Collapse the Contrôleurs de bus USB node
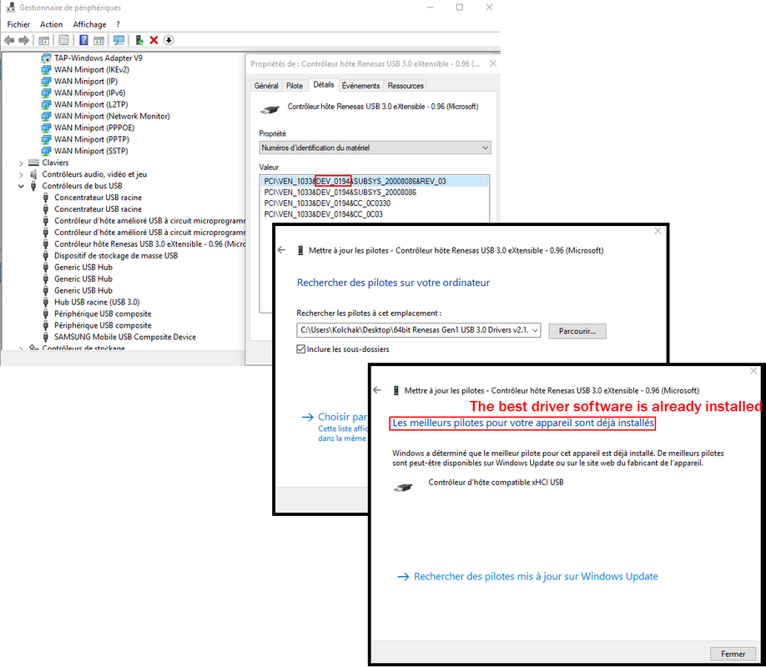The image size is (766, 667). pyautogui.click(x=21, y=186)
